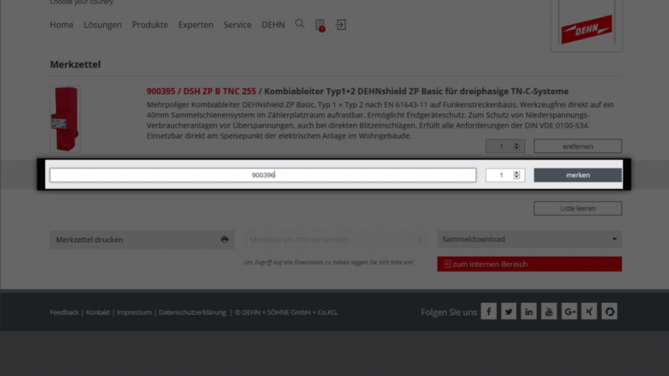Open DEHN Facebook page icon
This screenshot has height=376, width=669.
point(489,312)
